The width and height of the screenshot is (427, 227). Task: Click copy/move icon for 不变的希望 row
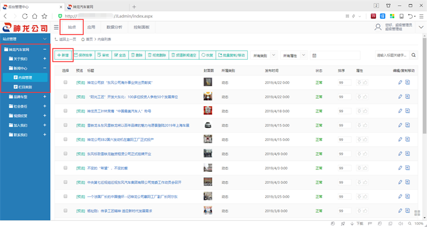pyautogui.click(x=407, y=168)
